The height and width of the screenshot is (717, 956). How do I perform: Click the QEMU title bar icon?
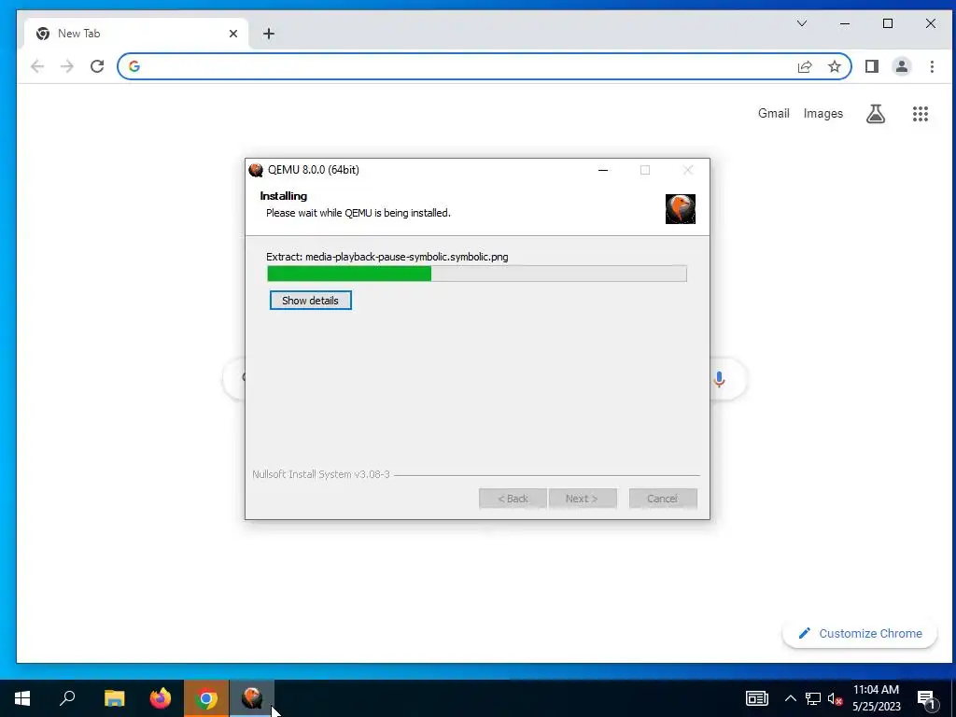[x=256, y=170]
